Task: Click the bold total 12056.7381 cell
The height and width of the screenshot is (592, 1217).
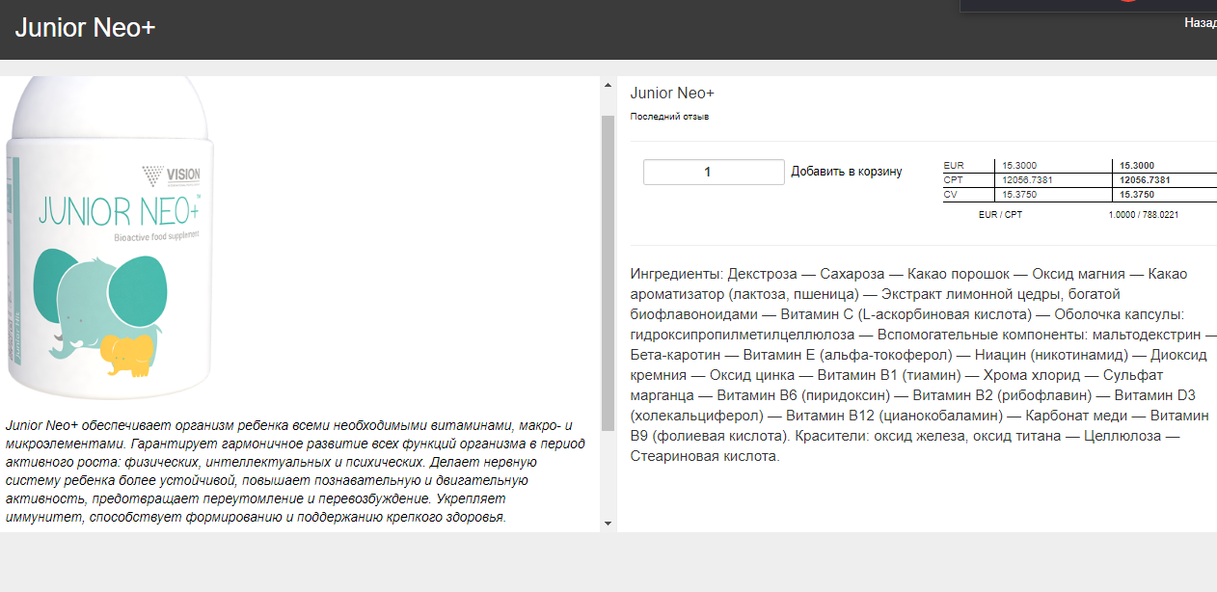Action: [x=1145, y=180]
